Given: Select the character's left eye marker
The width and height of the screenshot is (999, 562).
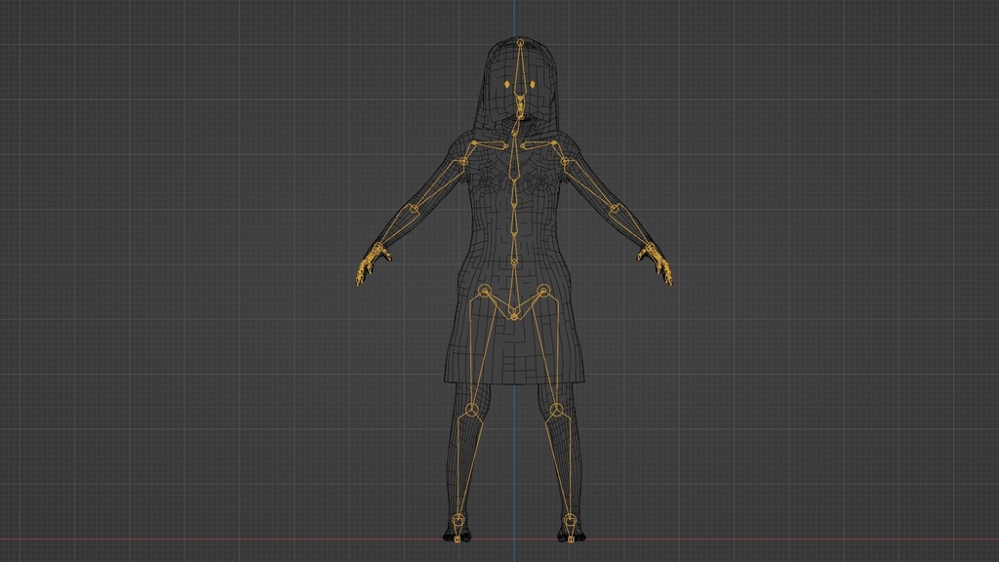Looking at the screenshot, I should point(533,82).
